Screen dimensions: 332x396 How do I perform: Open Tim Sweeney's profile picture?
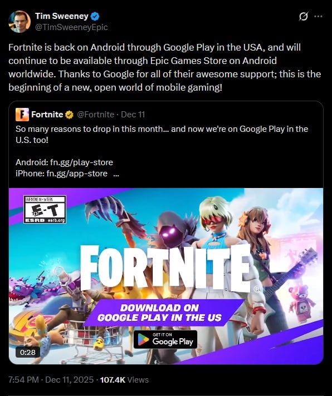coord(19,22)
